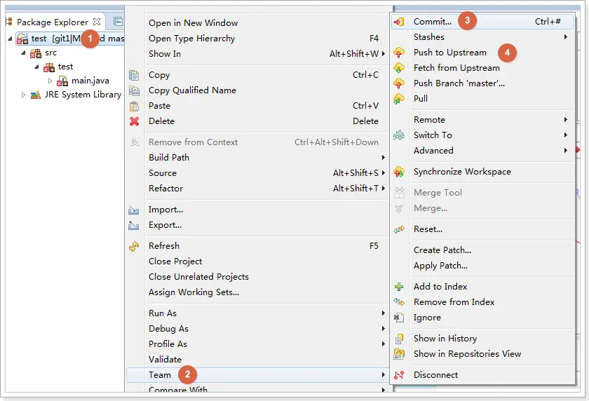The width and height of the screenshot is (589, 401).
Task: Click the green plus Add to Index icon
Action: coord(398,287)
